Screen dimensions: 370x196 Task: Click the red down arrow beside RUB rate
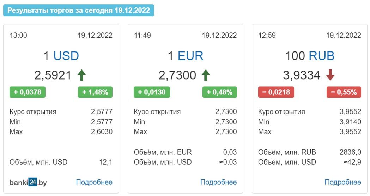click(330, 75)
